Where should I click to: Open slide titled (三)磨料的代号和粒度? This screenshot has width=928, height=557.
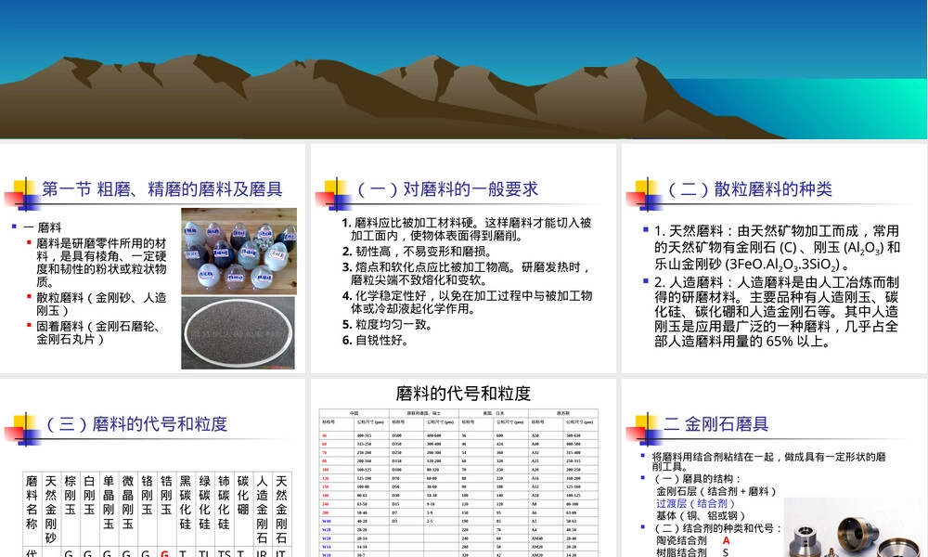coord(153,468)
